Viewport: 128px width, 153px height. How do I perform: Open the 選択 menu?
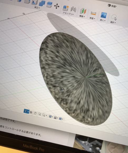point(113,22)
